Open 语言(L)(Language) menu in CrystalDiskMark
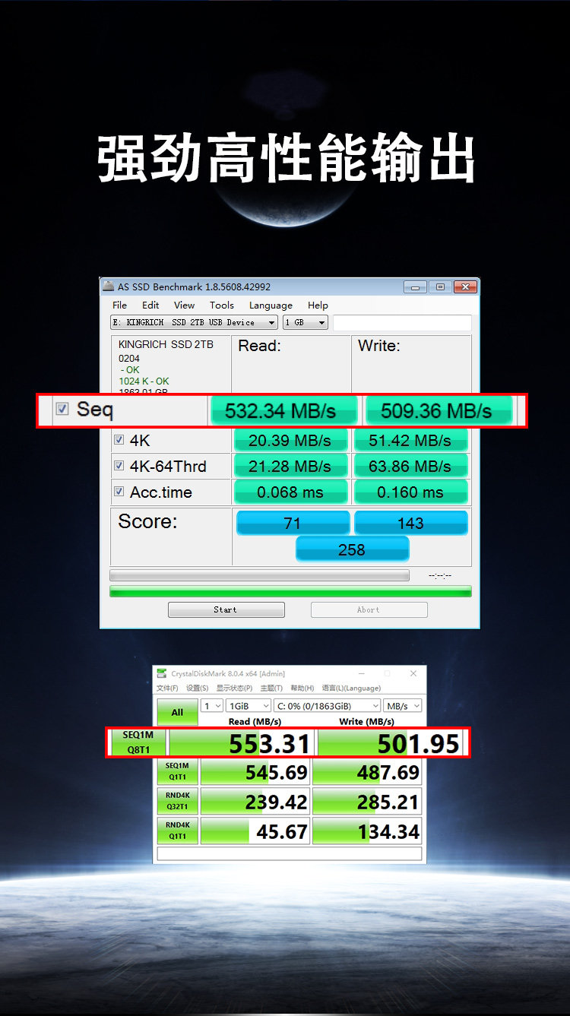 coord(350,688)
